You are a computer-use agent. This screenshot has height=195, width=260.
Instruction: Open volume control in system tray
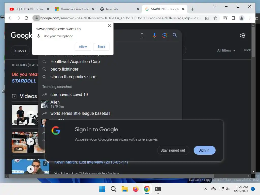point(227,189)
